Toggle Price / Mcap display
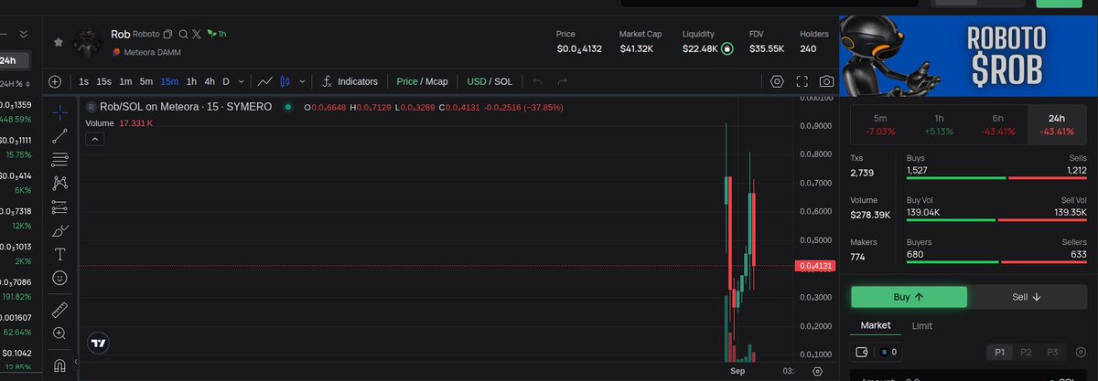This screenshot has height=381, width=1098. coord(422,81)
